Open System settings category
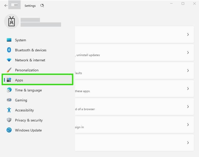This screenshot has height=157, width=199. click(x=37, y=40)
